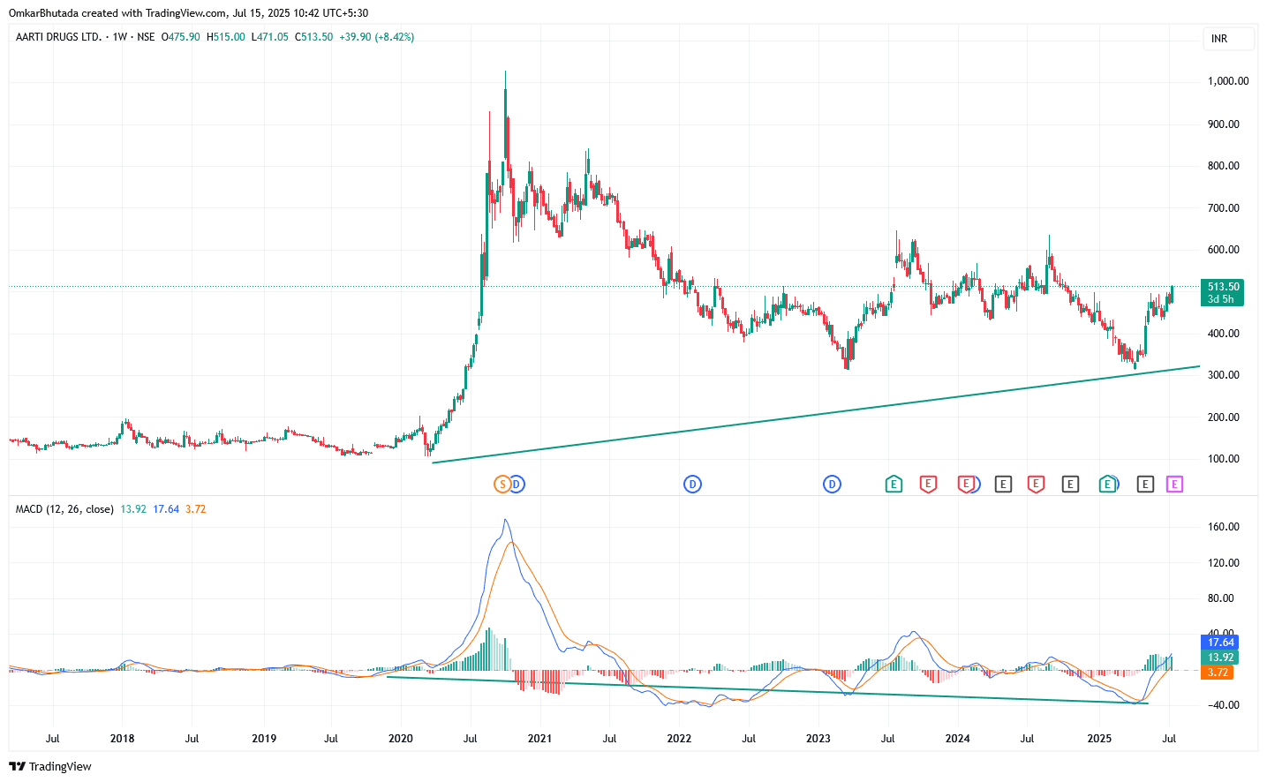The image size is (1267, 782).
Task: Open the black E earnings marker near May 2025
Action: [1145, 484]
